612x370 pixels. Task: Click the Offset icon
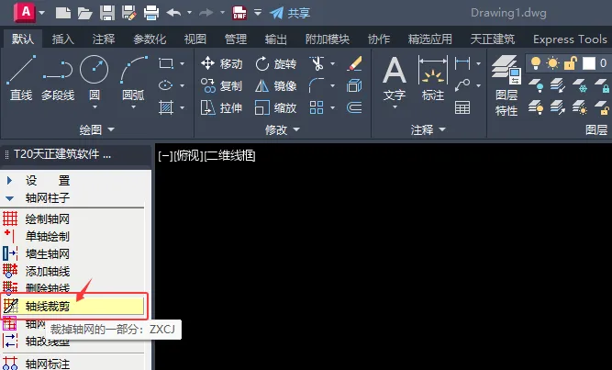(x=354, y=107)
